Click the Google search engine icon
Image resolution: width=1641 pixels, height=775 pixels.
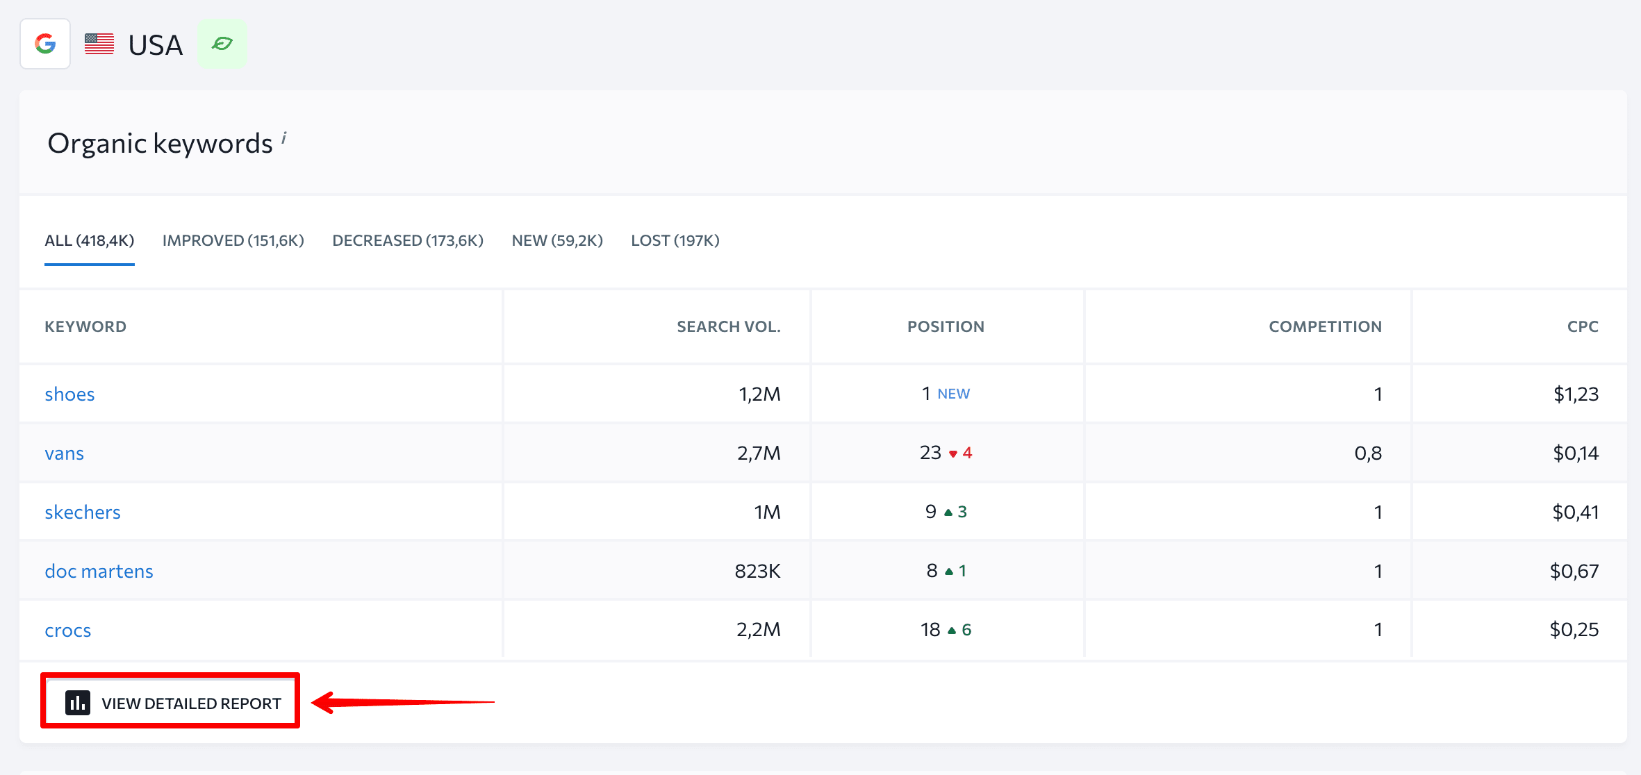coord(46,44)
